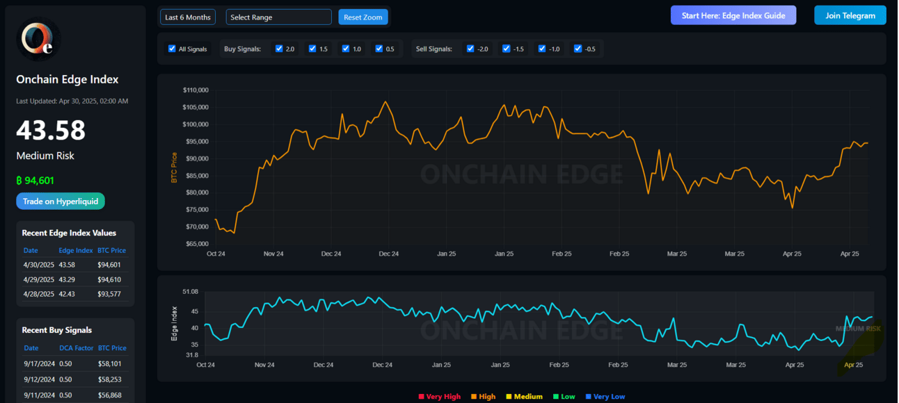Click the Medium Risk label
The width and height of the screenshot is (899, 403).
coord(45,156)
